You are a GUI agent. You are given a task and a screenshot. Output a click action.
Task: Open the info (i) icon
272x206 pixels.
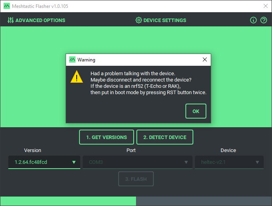[253, 20]
